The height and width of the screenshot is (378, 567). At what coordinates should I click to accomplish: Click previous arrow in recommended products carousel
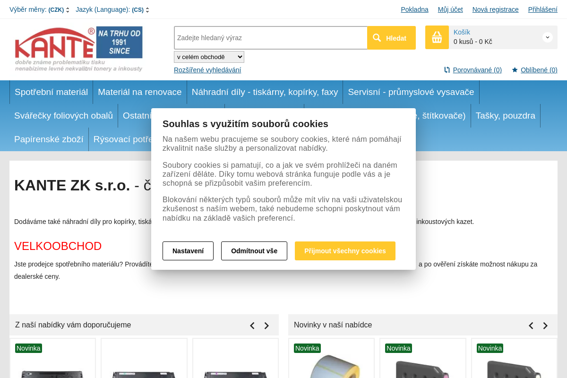coord(252,326)
